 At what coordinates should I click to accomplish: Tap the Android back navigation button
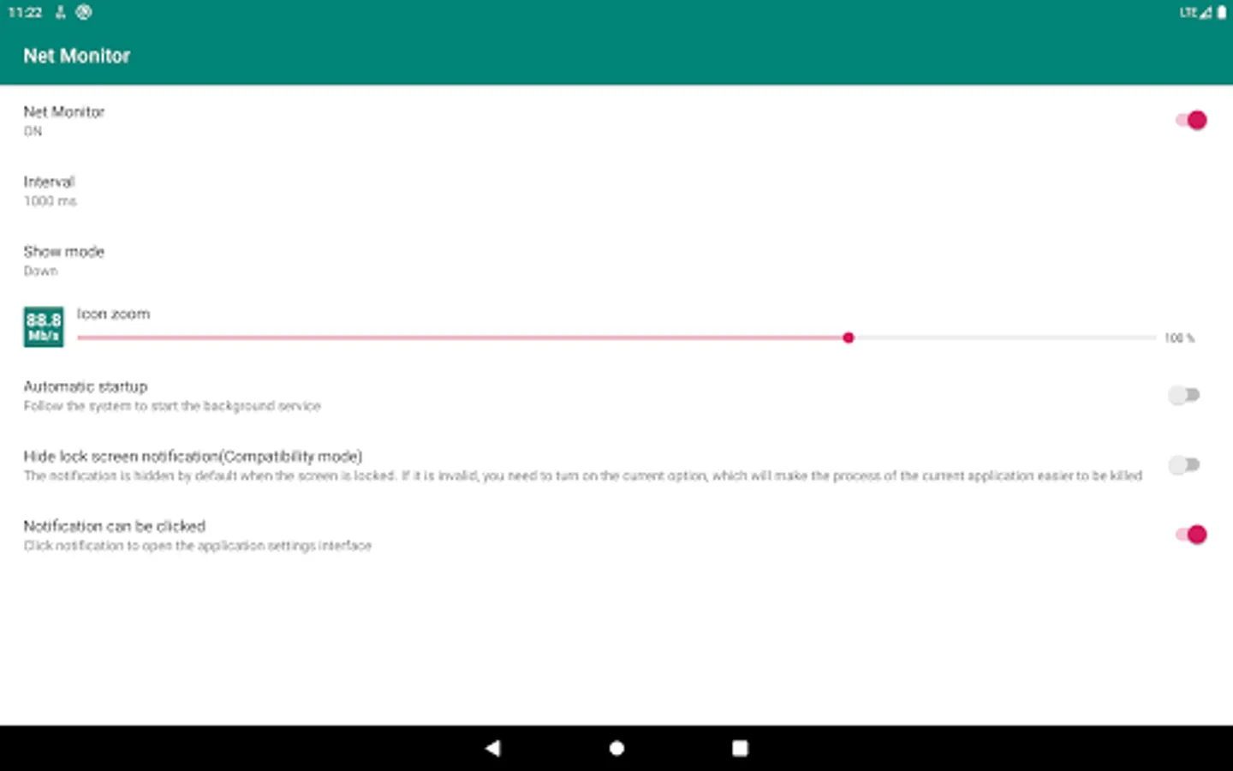point(492,748)
